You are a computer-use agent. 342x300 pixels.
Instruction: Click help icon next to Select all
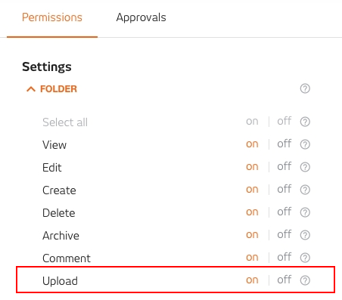(x=305, y=122)
